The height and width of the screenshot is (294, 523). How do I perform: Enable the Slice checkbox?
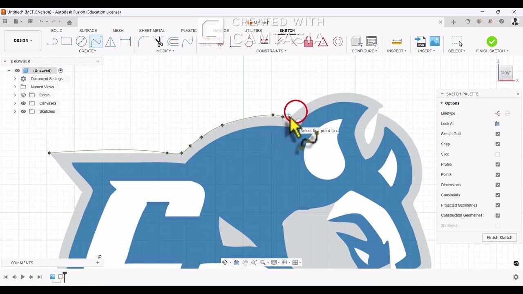[498, 154]
